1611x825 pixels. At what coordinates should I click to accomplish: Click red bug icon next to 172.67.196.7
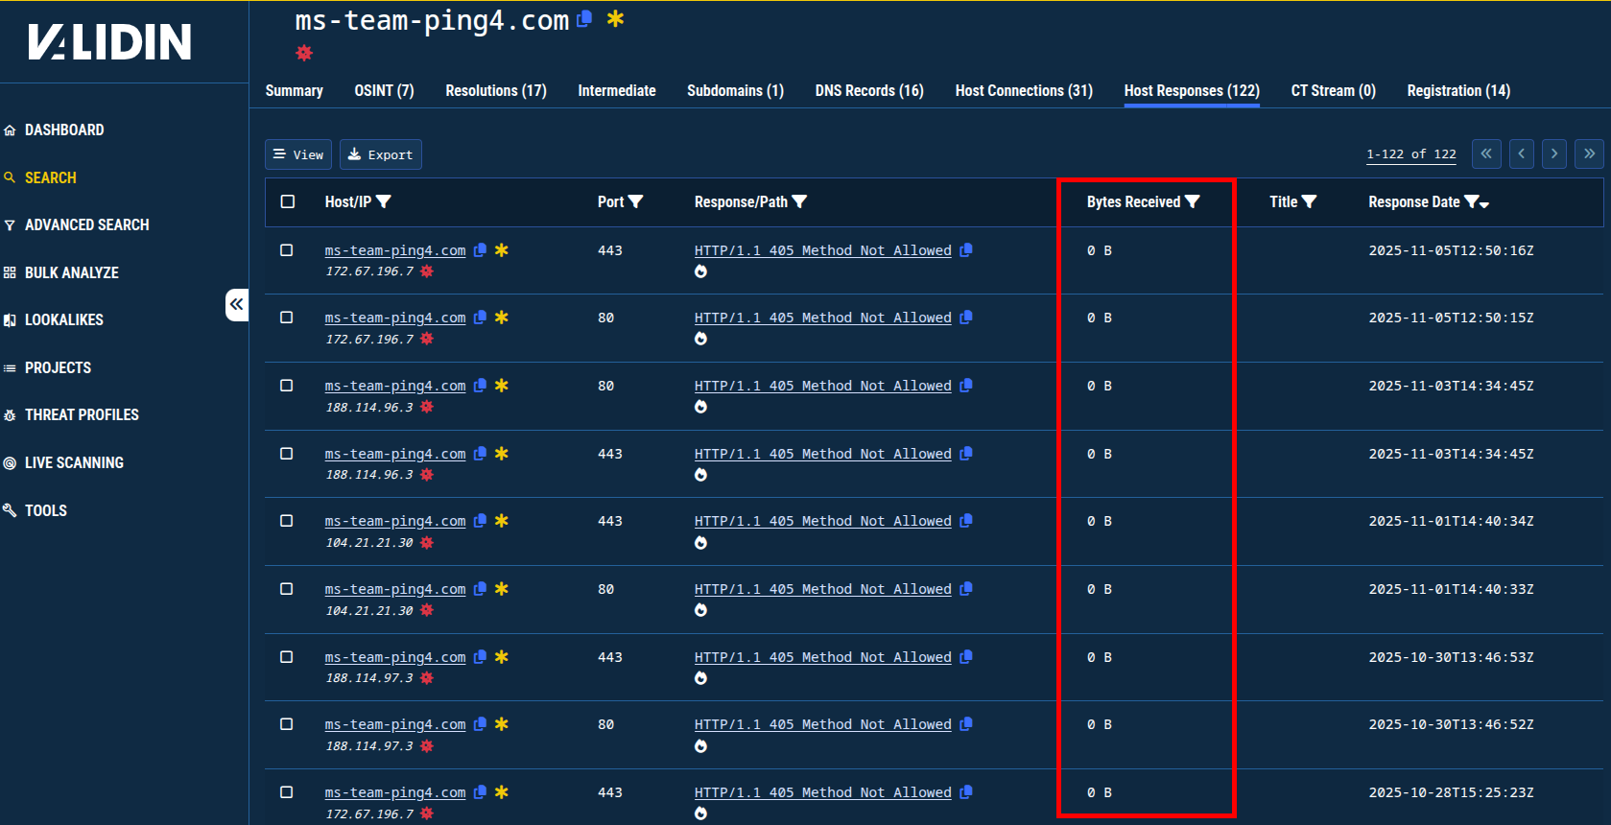(x=427, y=271)
